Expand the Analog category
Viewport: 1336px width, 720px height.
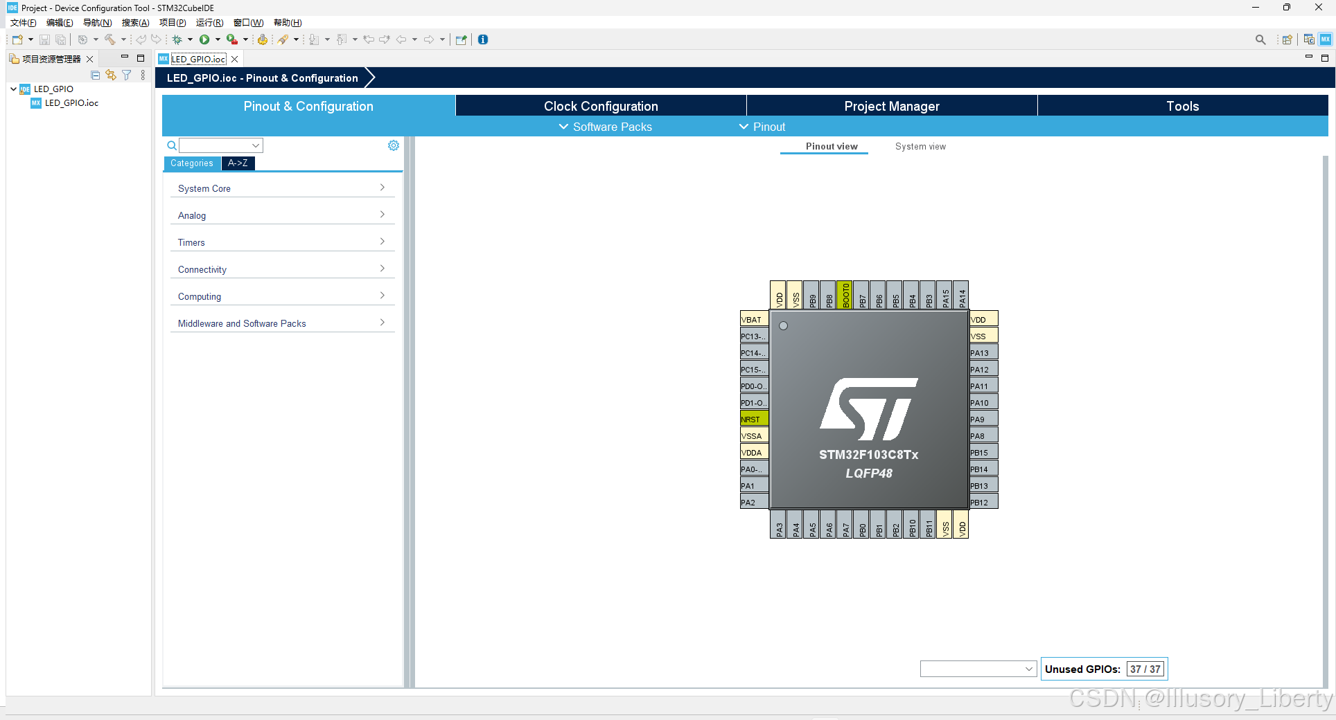[282, 215]
